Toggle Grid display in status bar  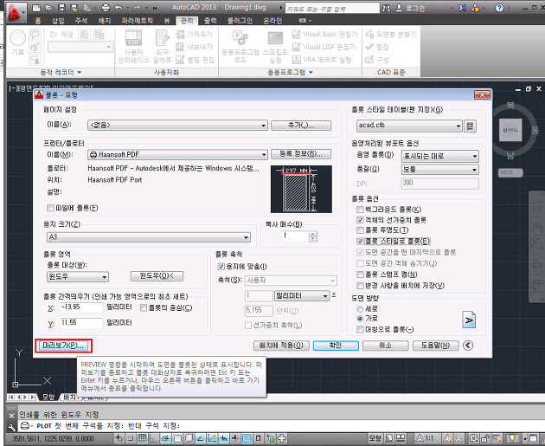point(142,438)
